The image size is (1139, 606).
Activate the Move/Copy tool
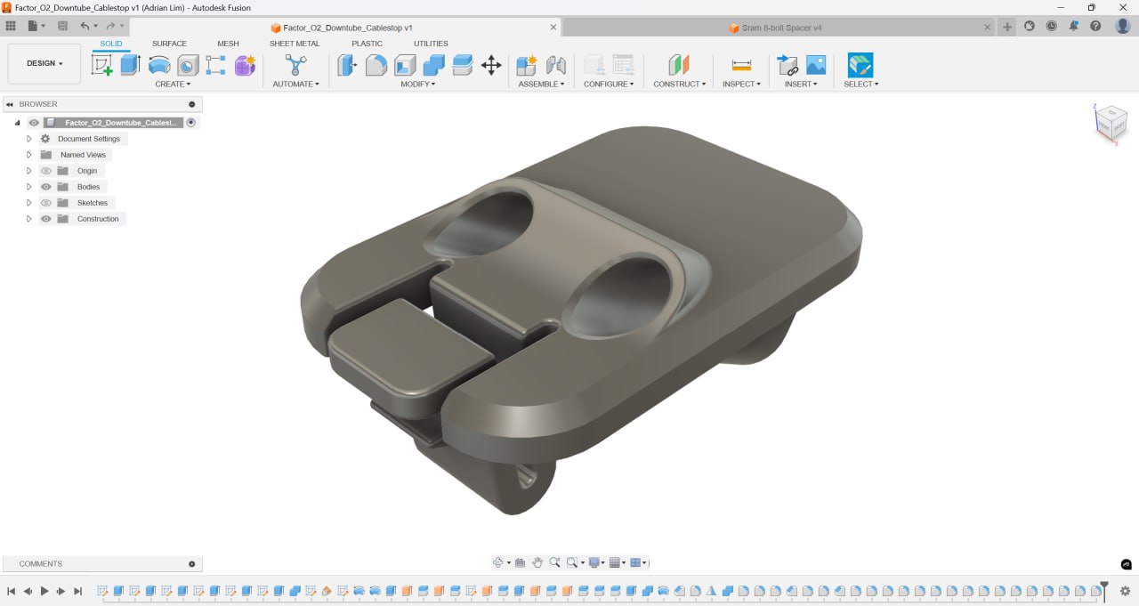(x=491, y=65)
